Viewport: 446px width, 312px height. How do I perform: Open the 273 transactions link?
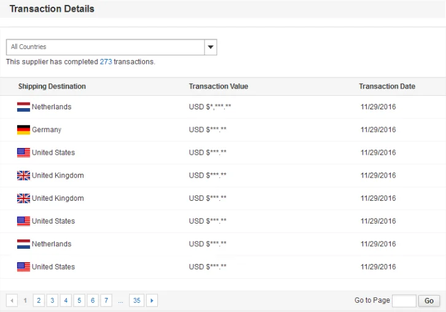click(x=106, y=62)
